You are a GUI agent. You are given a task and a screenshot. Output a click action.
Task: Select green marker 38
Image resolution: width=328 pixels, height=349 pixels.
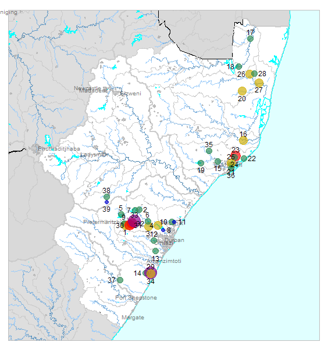pyautogui.click(x=107, y=197)
